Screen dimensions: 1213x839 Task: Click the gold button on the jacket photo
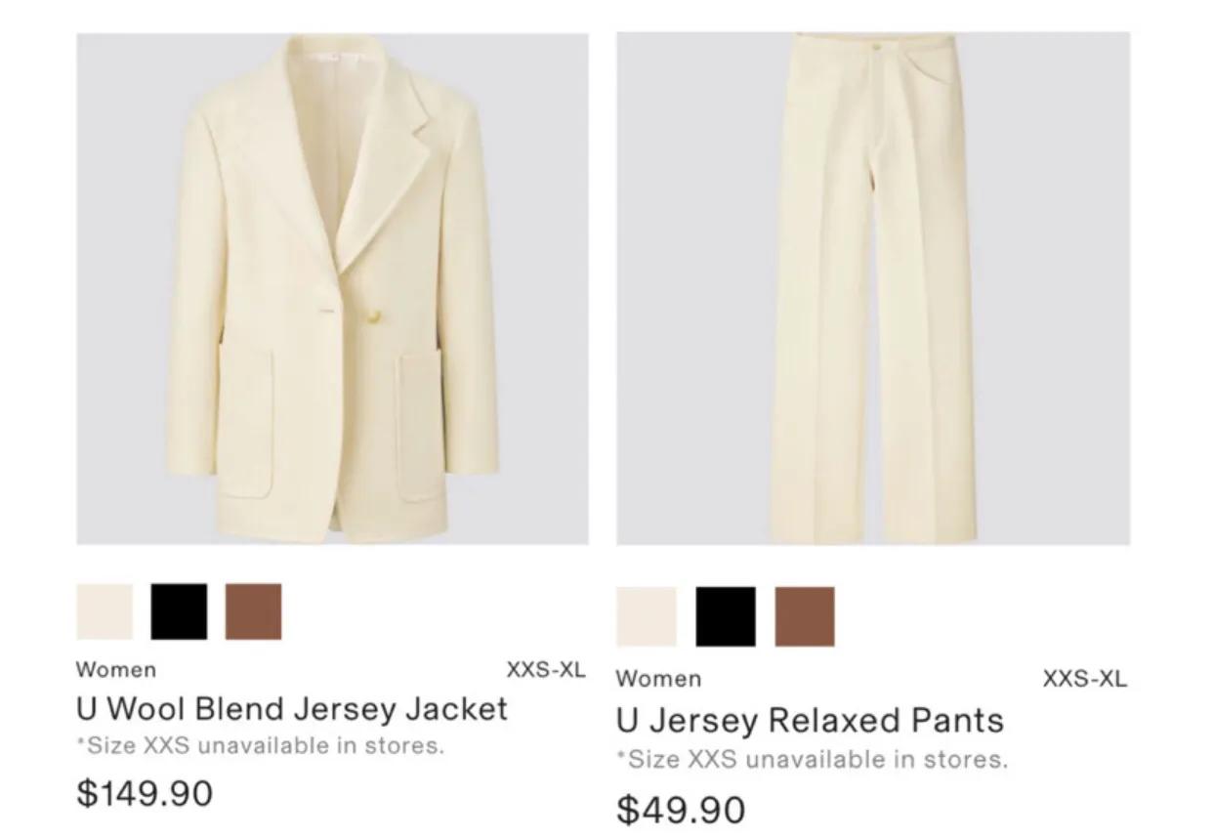pyautogui.click(x=372, y=315)
